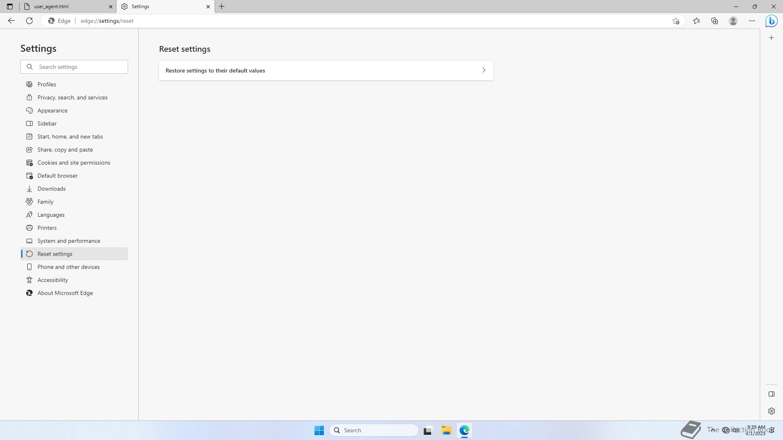This screenshot has height=440, width=783.
Task: Open File Explorer from the taskbar
Action: 446,430
